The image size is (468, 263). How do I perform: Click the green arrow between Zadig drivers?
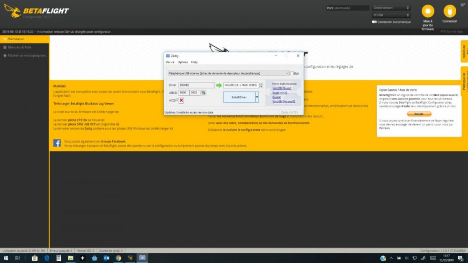[x=219, y=85]
